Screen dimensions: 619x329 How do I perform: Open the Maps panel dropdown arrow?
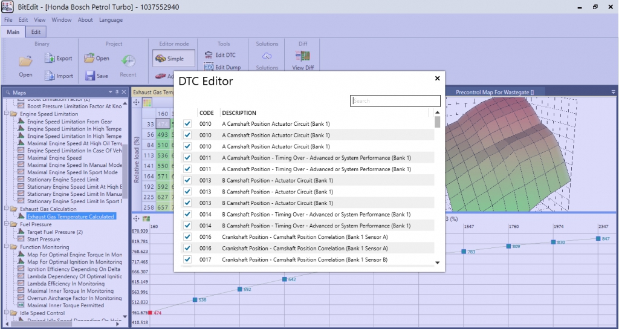[111, 92]
